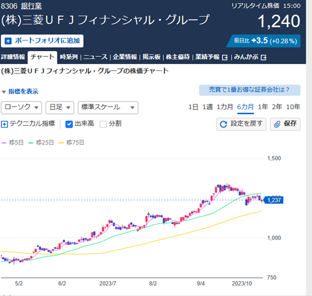
Task: Click the plus icon beside テクニカル指標
Action: point(4,124)
